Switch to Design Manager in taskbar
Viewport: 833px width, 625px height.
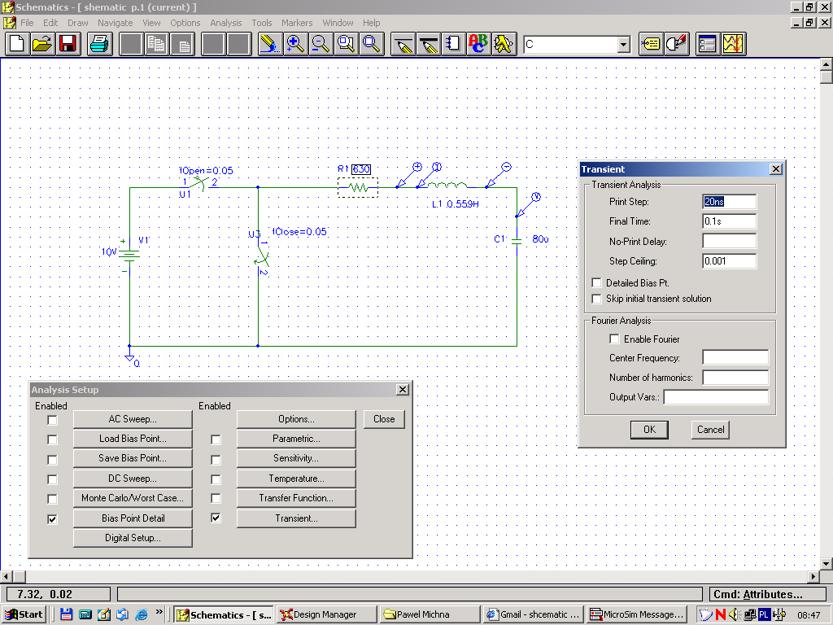click(x=325, y=614)
